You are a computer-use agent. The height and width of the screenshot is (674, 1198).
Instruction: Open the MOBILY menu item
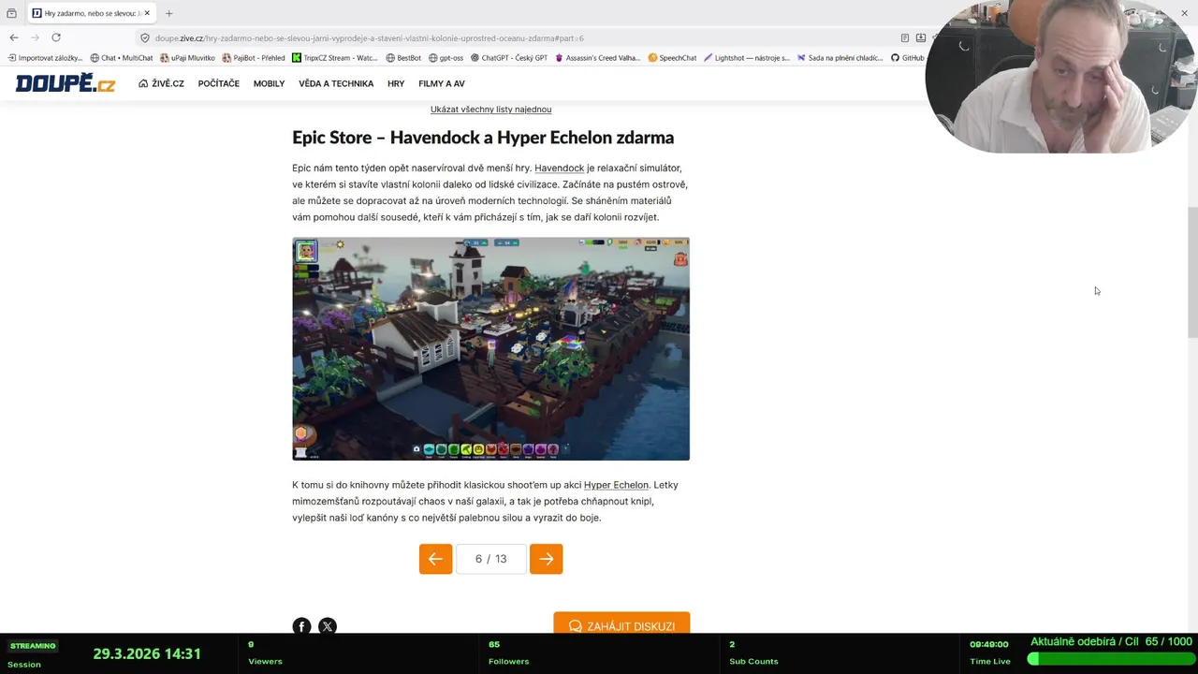(x=269, y=83)
